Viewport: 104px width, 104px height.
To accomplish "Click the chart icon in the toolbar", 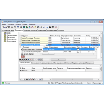I will coord(56,27).
